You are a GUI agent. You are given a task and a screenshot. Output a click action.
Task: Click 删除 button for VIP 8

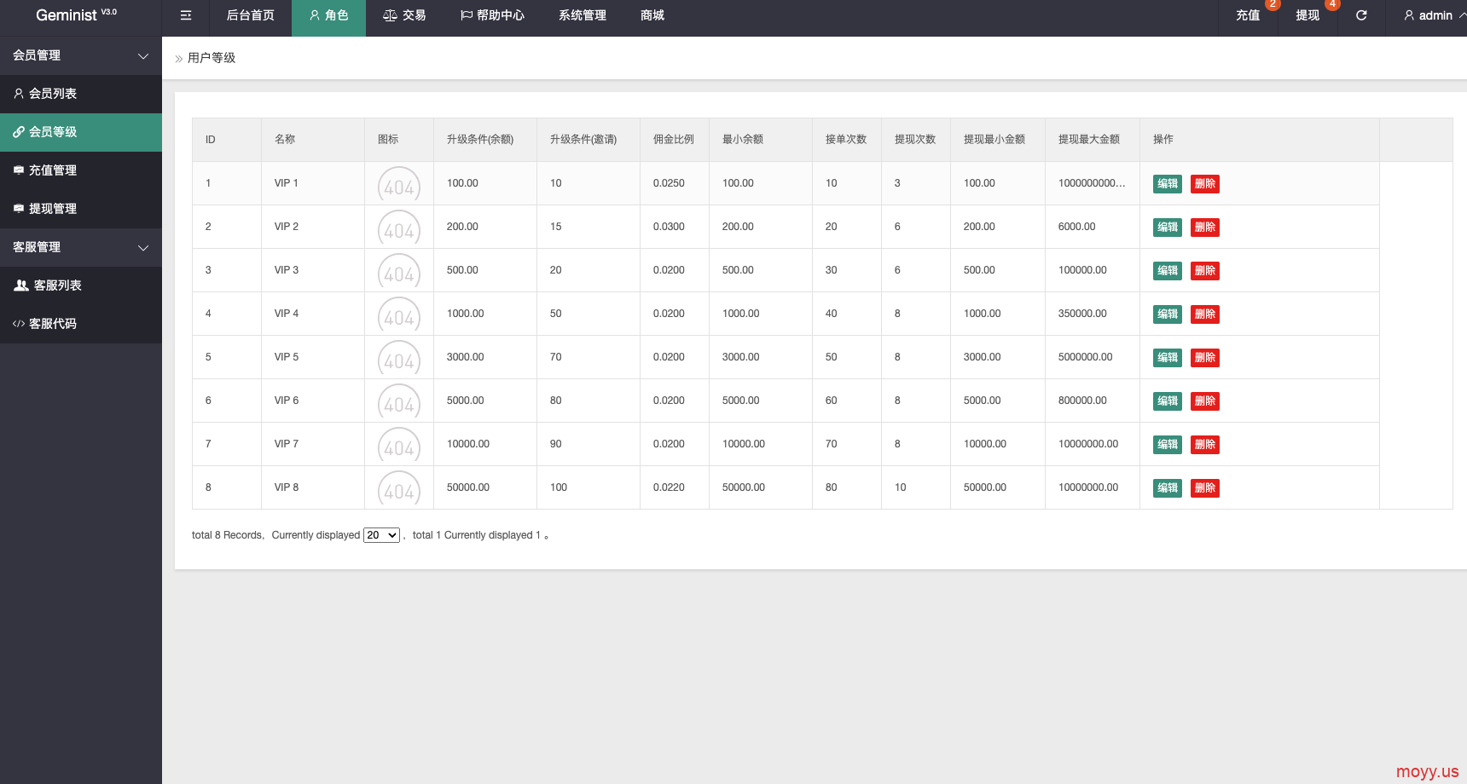1205,488
